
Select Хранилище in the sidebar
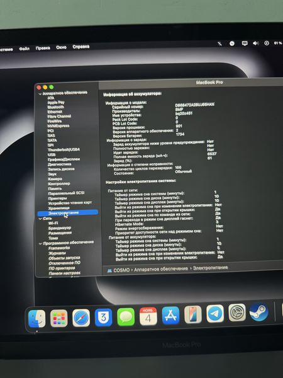tap(59, 208)
